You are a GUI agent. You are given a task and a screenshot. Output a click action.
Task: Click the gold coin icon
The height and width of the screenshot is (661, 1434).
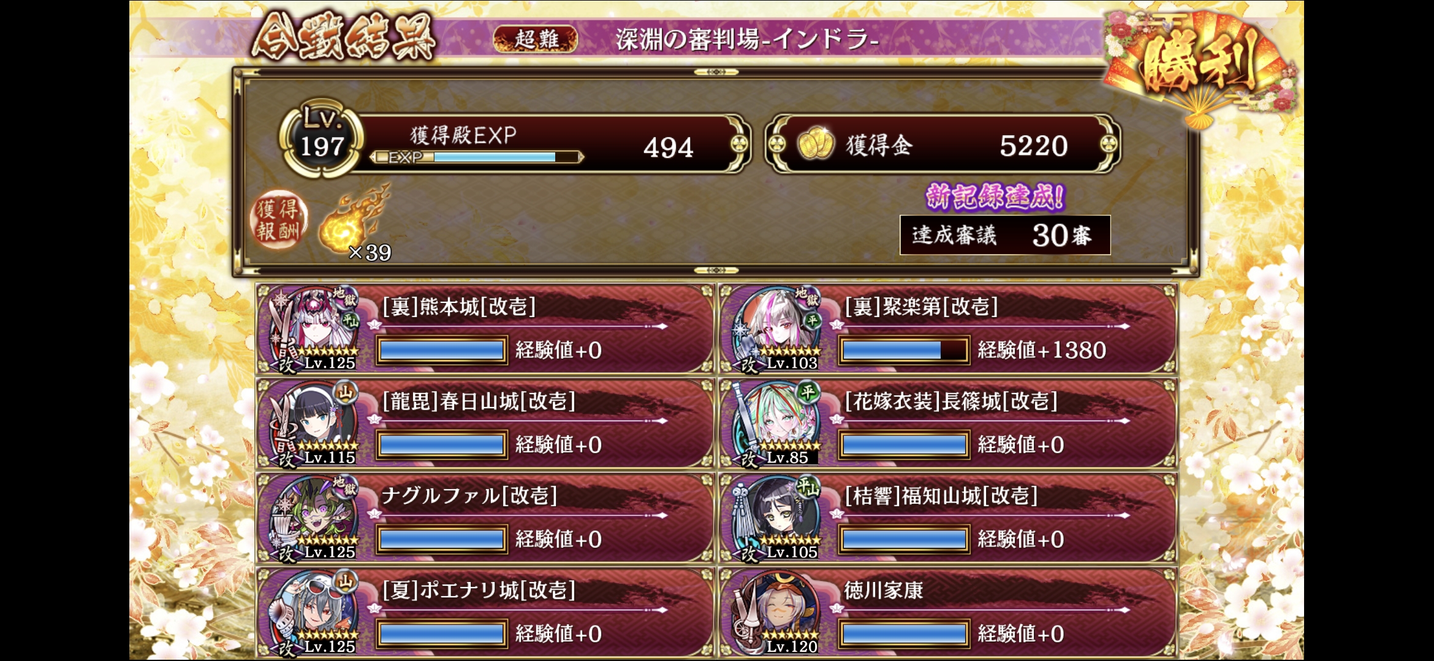click(816, 144)
